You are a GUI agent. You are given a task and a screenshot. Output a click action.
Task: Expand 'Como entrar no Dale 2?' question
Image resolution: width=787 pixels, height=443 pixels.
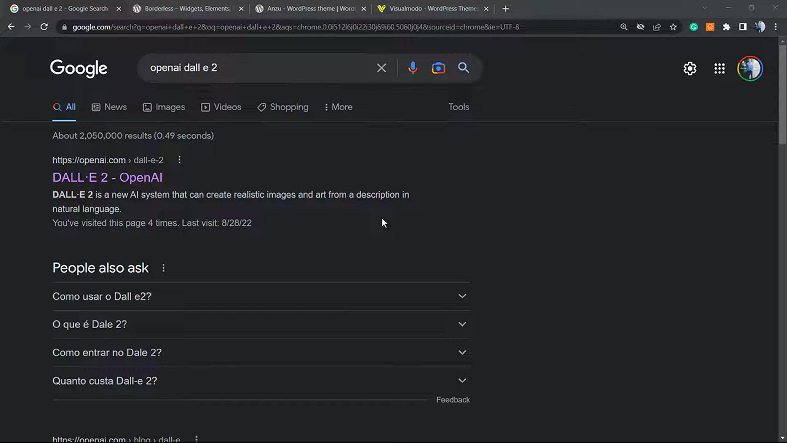point(261,353)
